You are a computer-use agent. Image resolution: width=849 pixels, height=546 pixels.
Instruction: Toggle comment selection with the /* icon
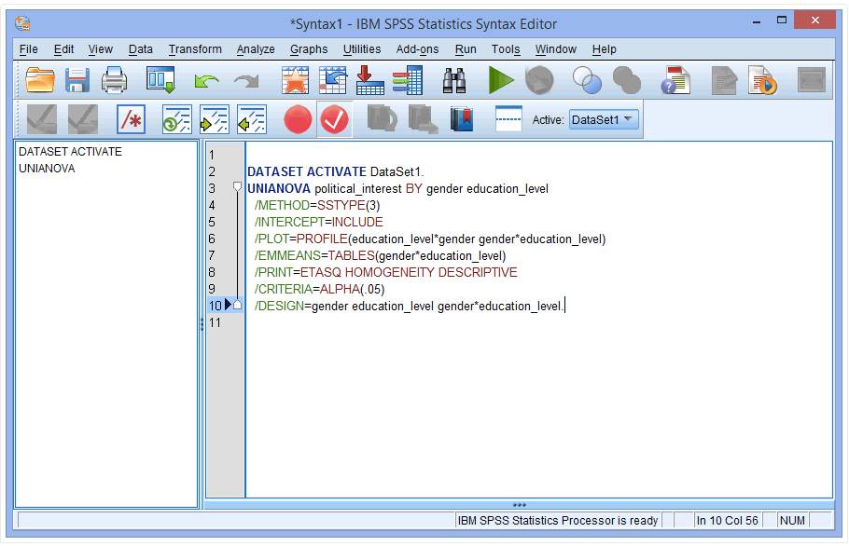tap(131, 119)
